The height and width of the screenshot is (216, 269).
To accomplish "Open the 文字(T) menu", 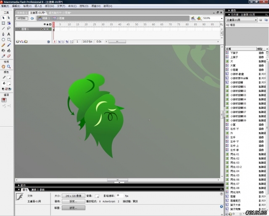I will (61, 6).
